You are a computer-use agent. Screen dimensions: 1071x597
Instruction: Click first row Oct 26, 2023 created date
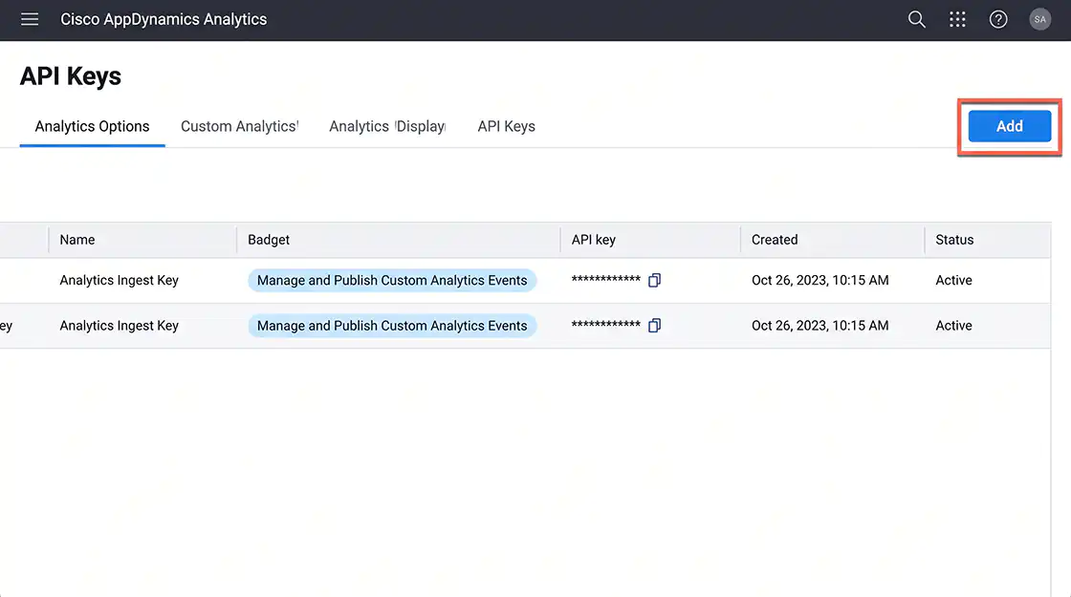point(820,281)
